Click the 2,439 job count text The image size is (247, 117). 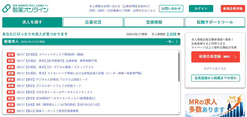pos(171,34)
